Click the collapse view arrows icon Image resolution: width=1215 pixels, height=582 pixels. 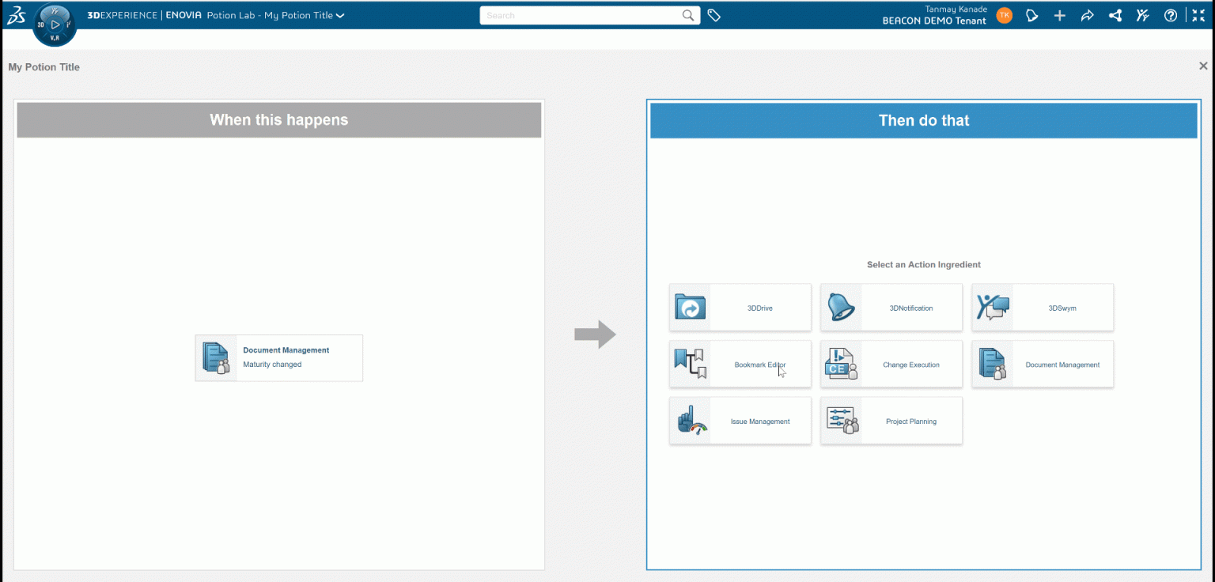click(1198, 15)
